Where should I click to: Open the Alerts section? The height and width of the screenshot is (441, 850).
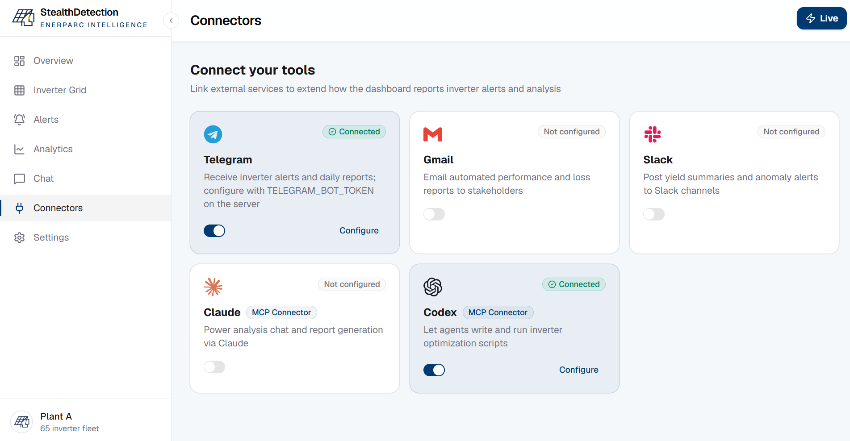(x=86, y=120)
